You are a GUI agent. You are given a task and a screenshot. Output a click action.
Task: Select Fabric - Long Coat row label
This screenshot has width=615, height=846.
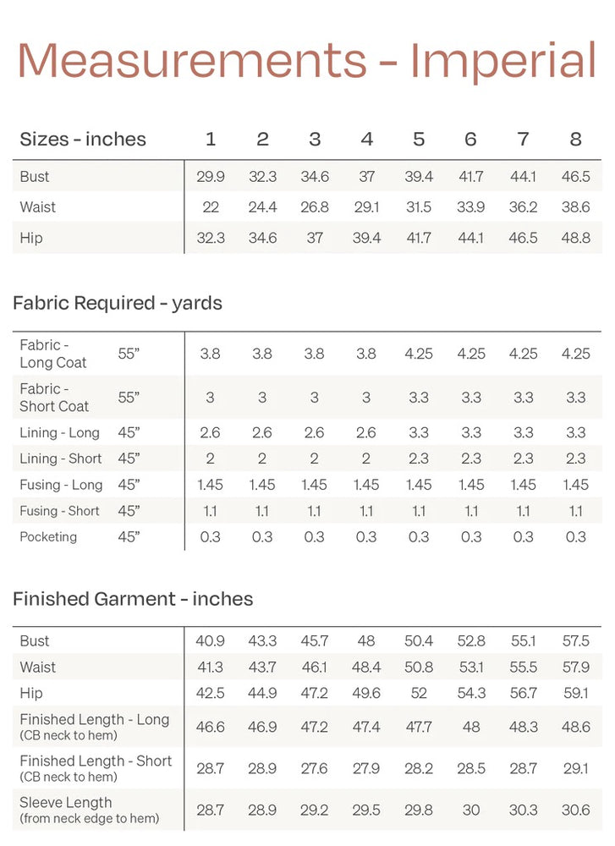pos(52,354)
